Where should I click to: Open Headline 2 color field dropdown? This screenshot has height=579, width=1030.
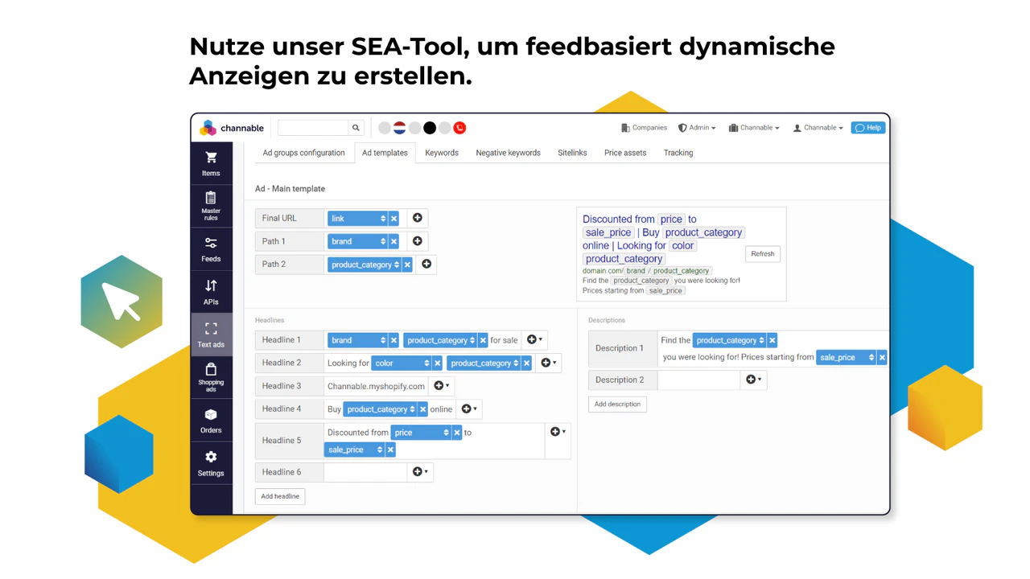pos(402,363)
